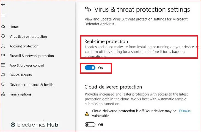The width and height of the screenshot is (201, 132).
Task: Click the heart icon for device health
Action: [3, 84]
